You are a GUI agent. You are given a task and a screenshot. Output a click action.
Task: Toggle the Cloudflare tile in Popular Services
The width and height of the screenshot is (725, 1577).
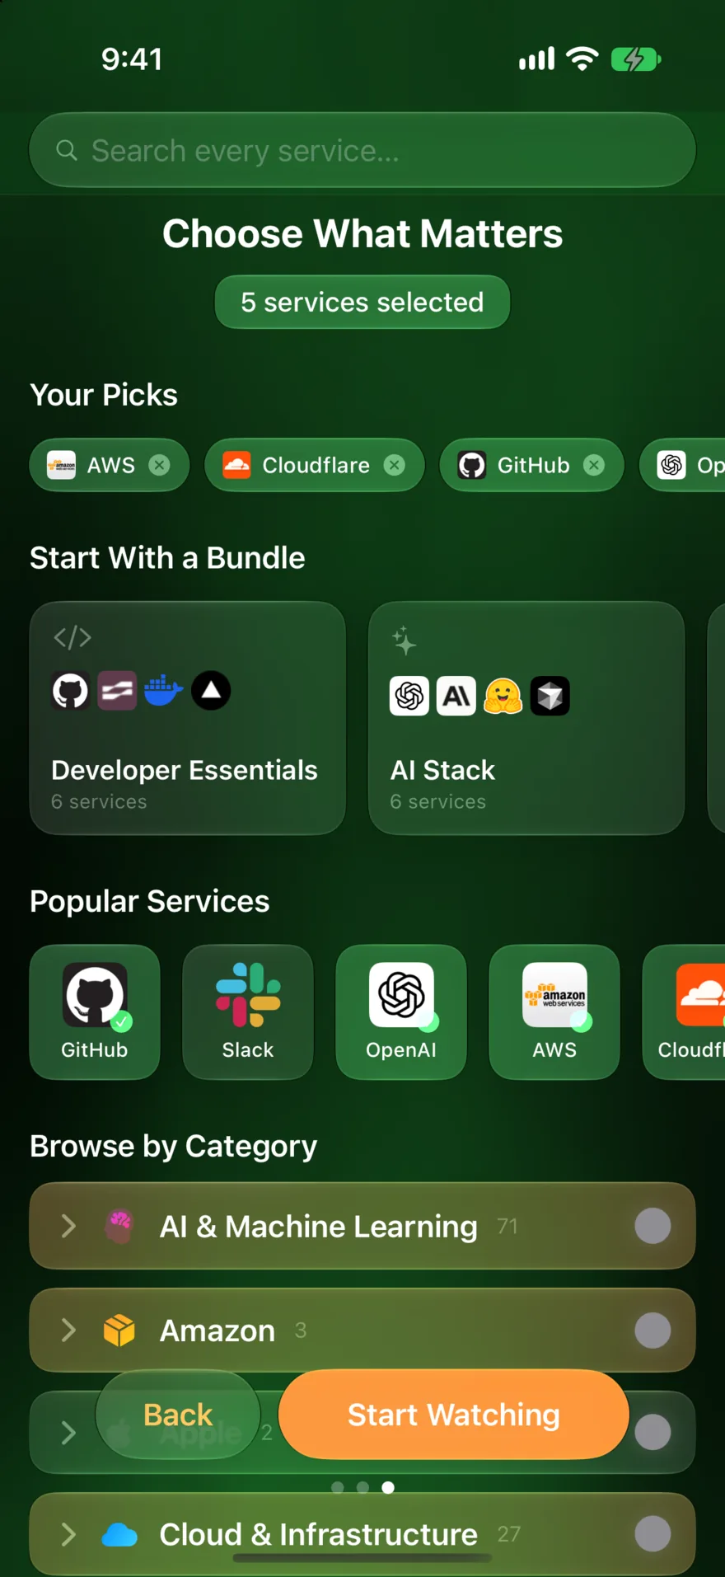[685, 1011]
